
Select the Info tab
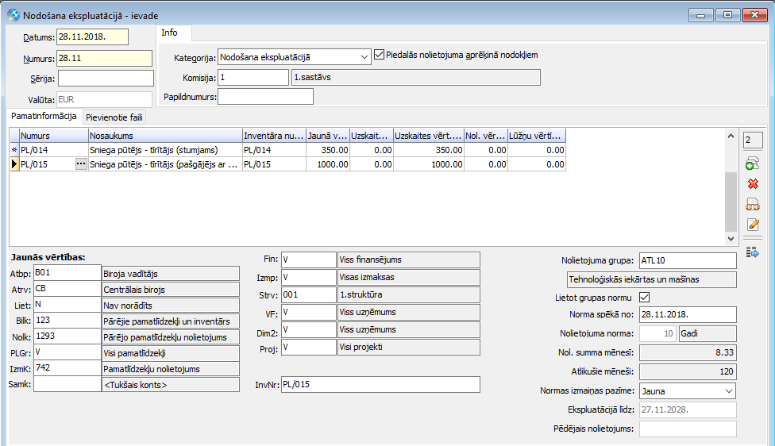[170, 33]
